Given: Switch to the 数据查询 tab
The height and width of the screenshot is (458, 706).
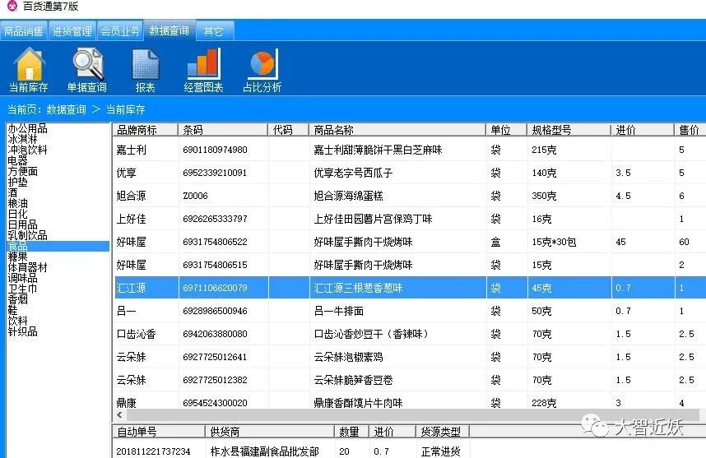Looking at the screenshot, I should 170,30.
